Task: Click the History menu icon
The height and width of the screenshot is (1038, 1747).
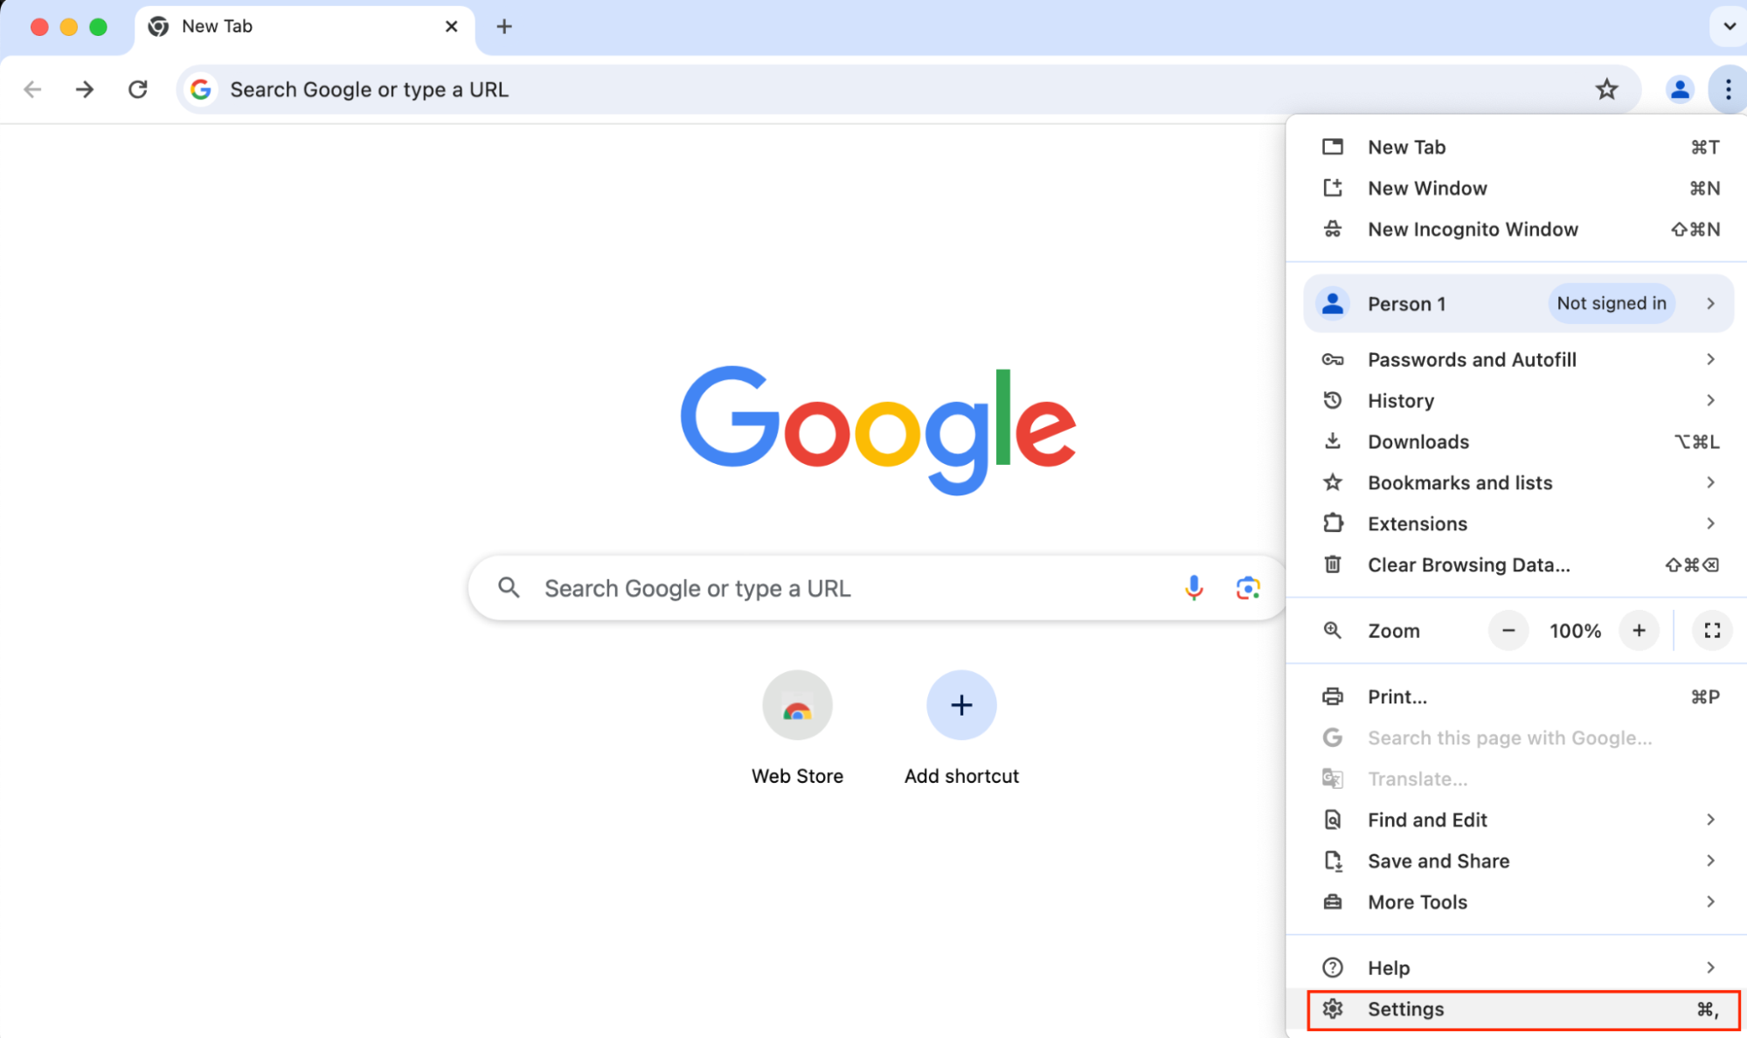Action: (1332, 400)
